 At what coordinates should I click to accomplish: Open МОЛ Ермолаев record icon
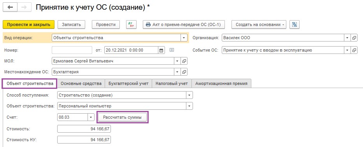click(184, 61)
